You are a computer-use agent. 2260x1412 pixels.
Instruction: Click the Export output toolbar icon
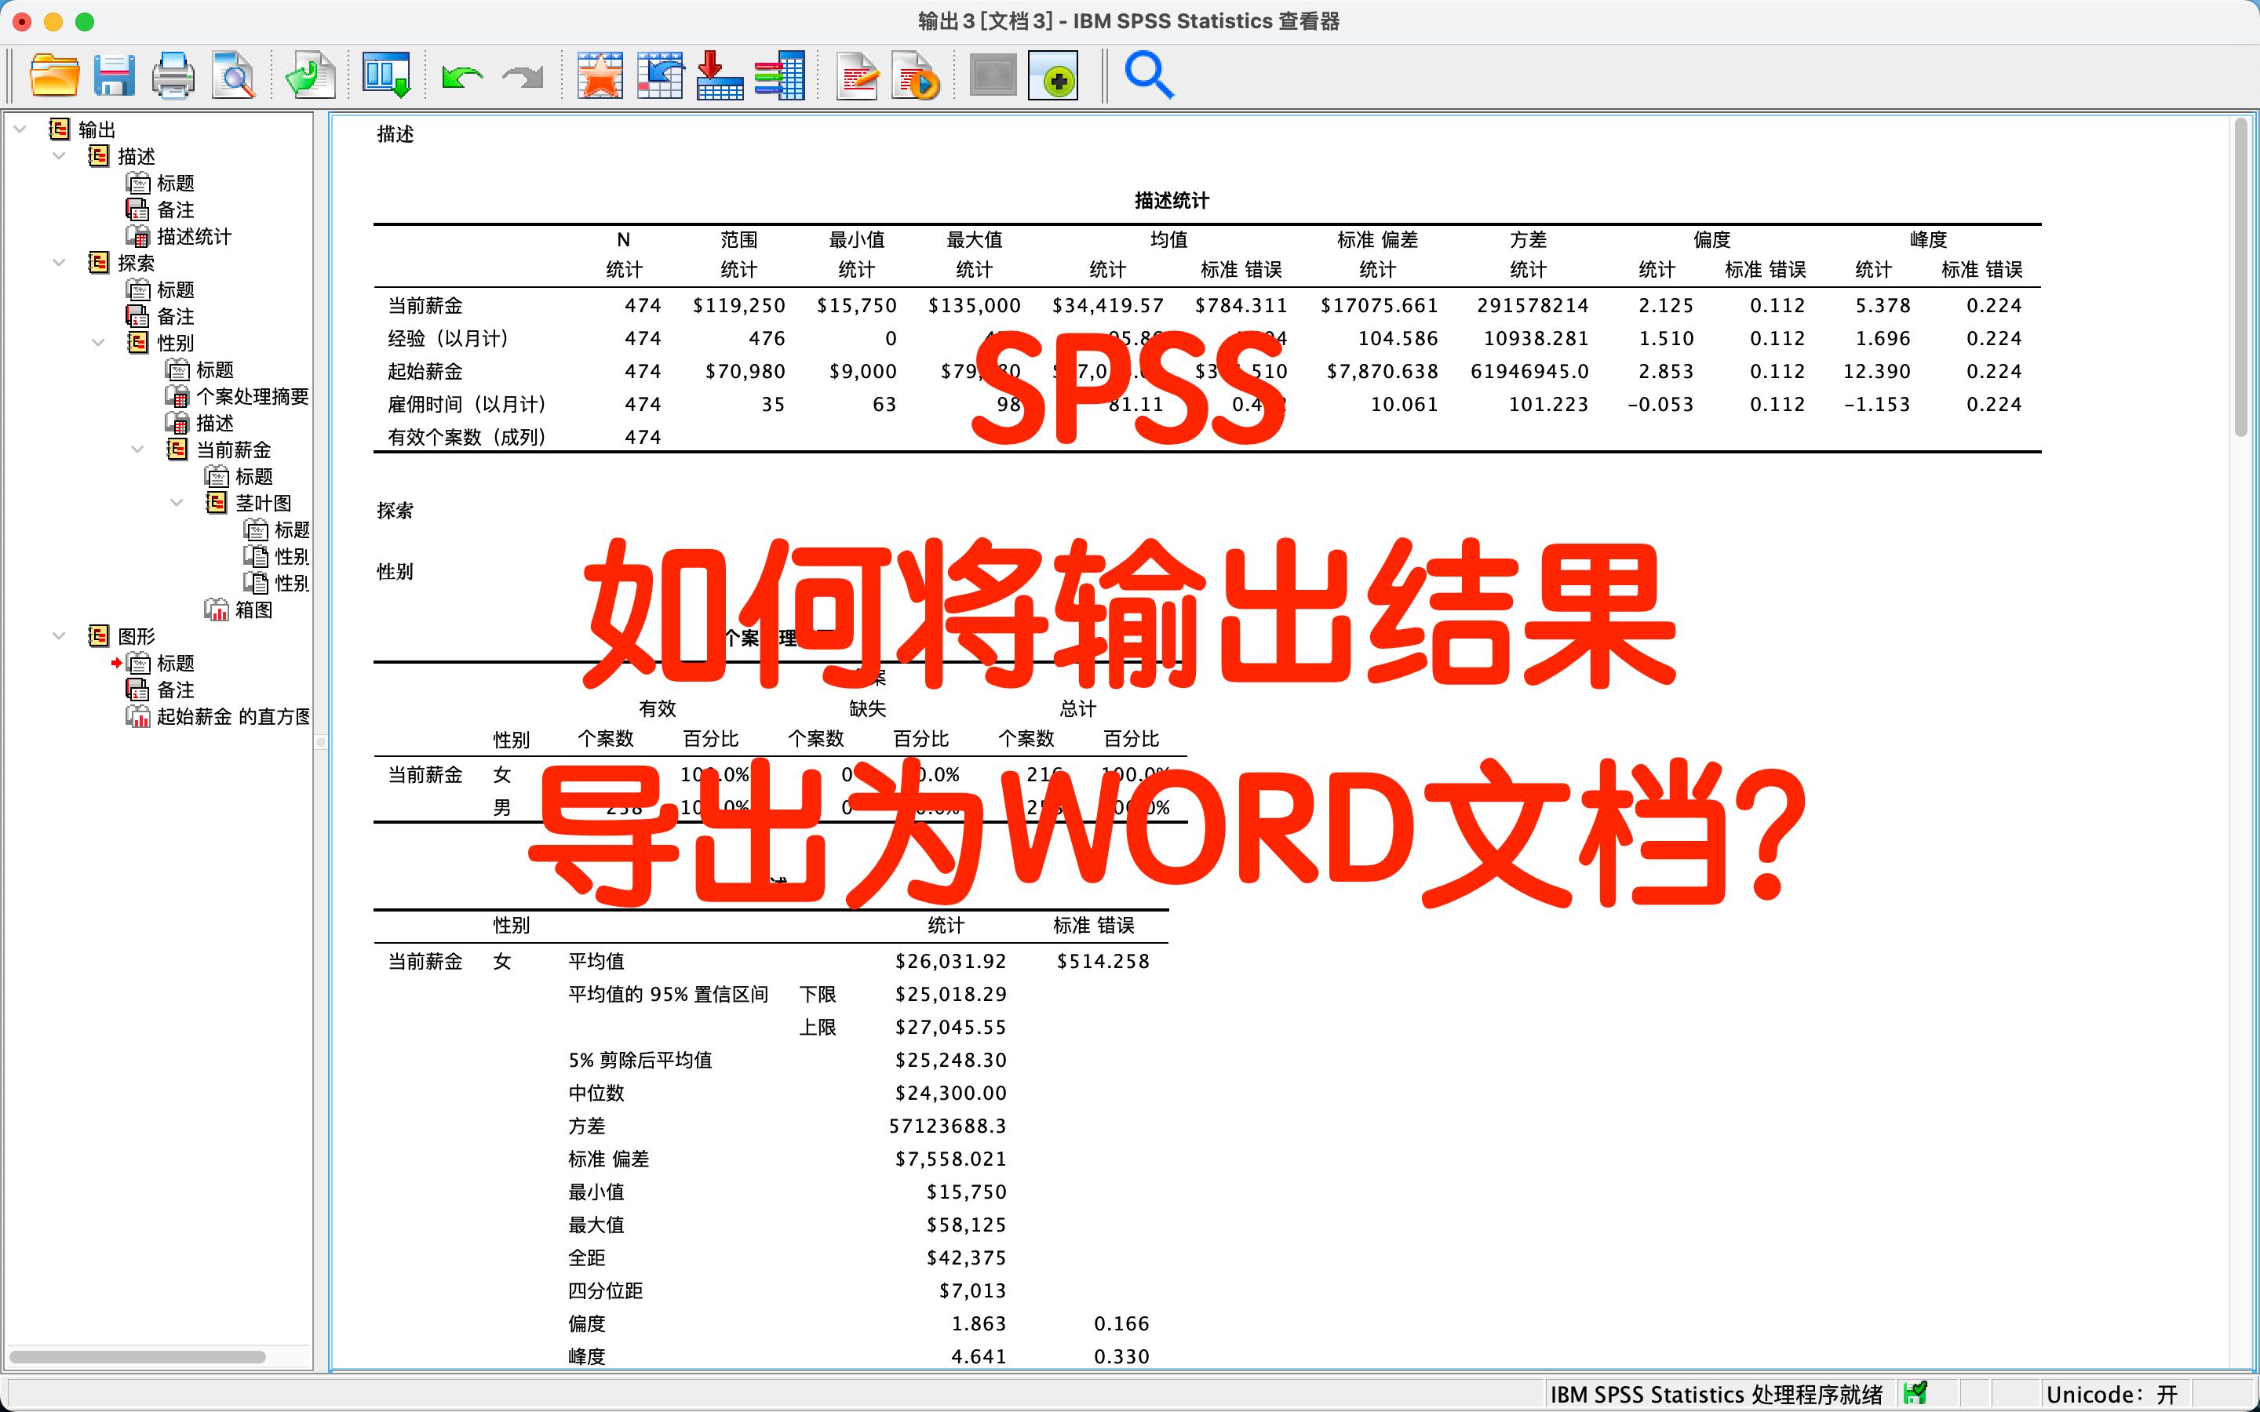coord(310,75)
